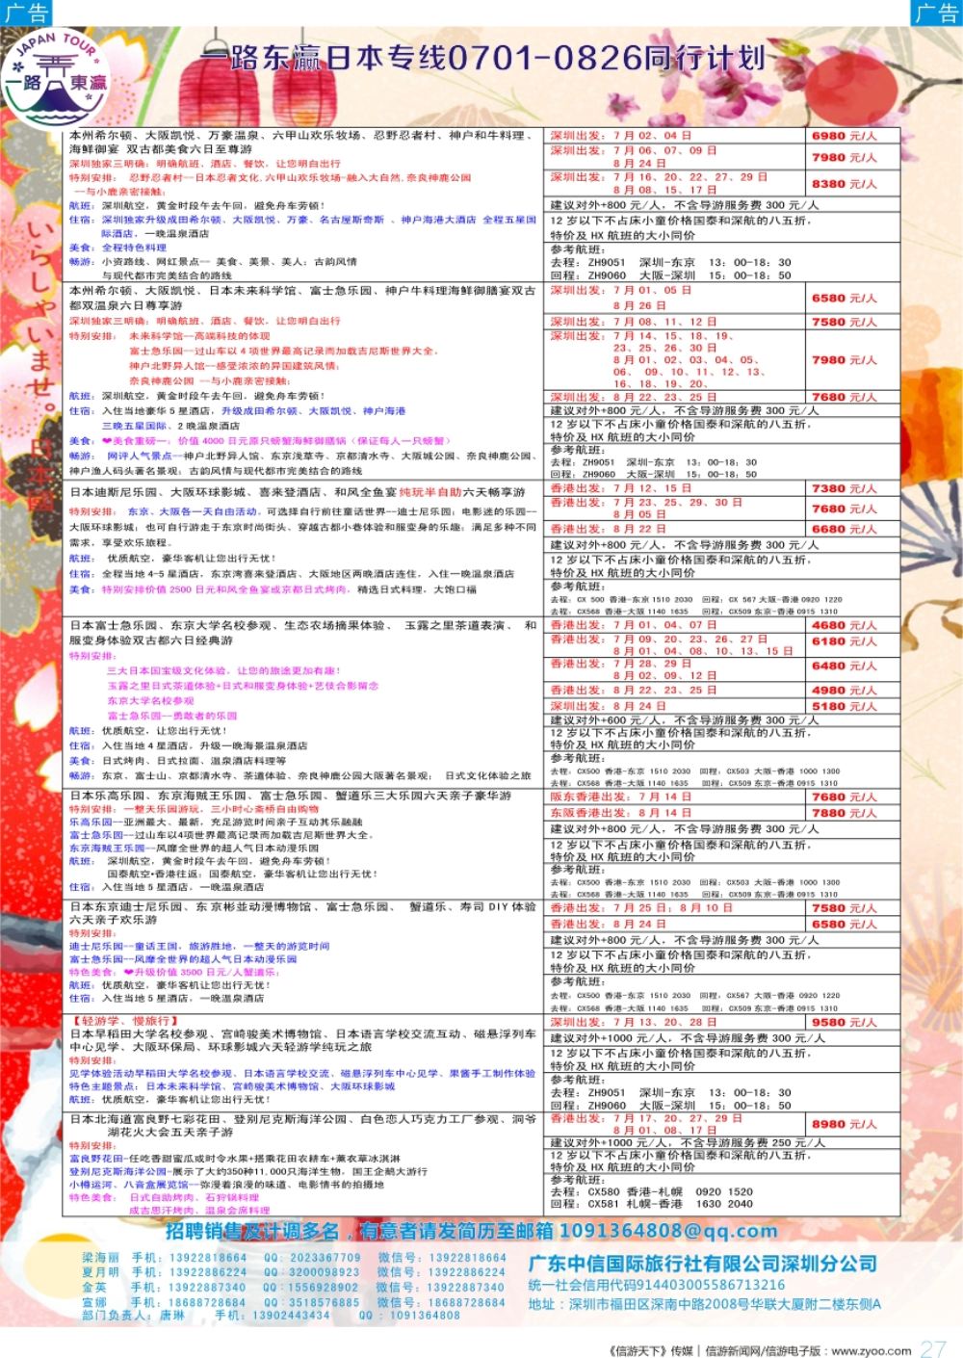Click departure line '深圳出发: 7月02、04日'
The height and width of the screenshot is (1358, 963).
(x=621, y=137)
